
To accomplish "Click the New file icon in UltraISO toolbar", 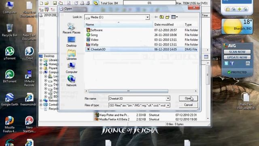I will (x=41, y=3).
